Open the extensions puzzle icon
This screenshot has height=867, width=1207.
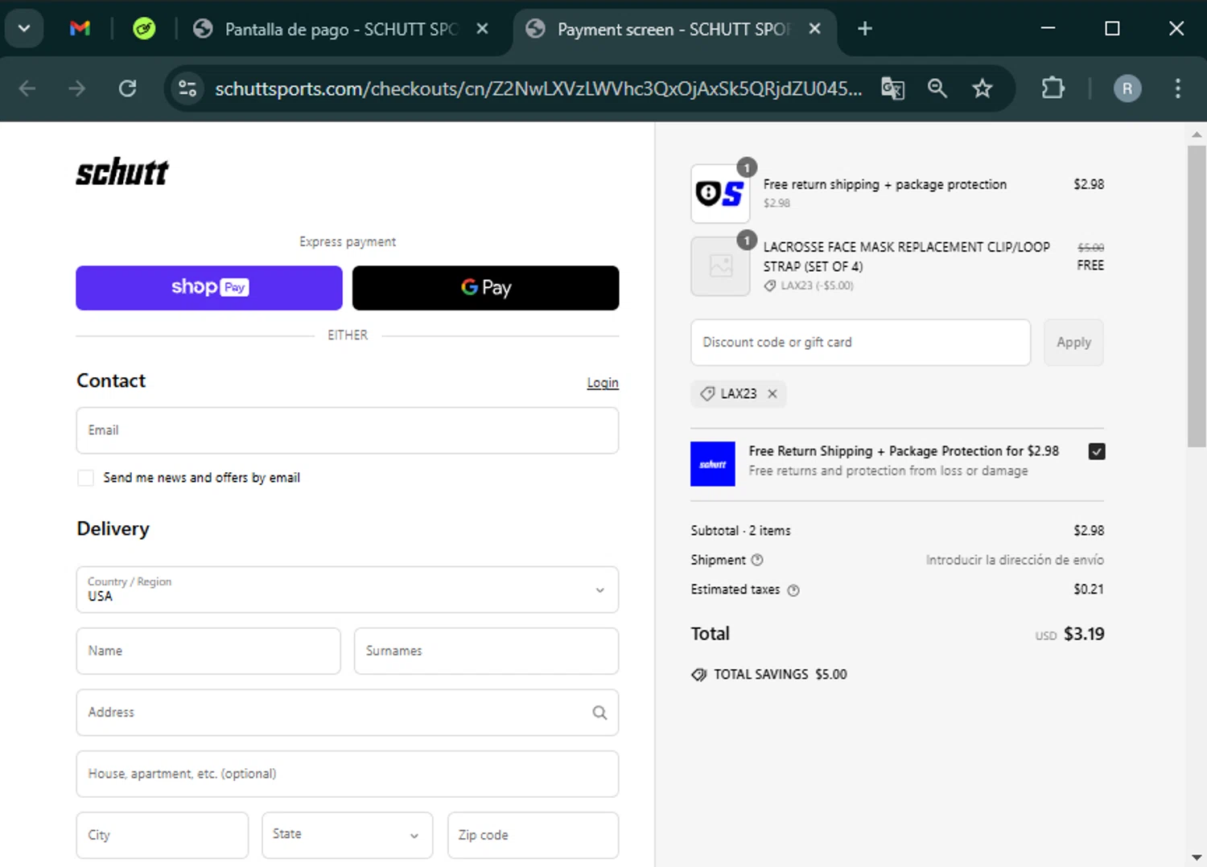click(x=1053, y=88)
